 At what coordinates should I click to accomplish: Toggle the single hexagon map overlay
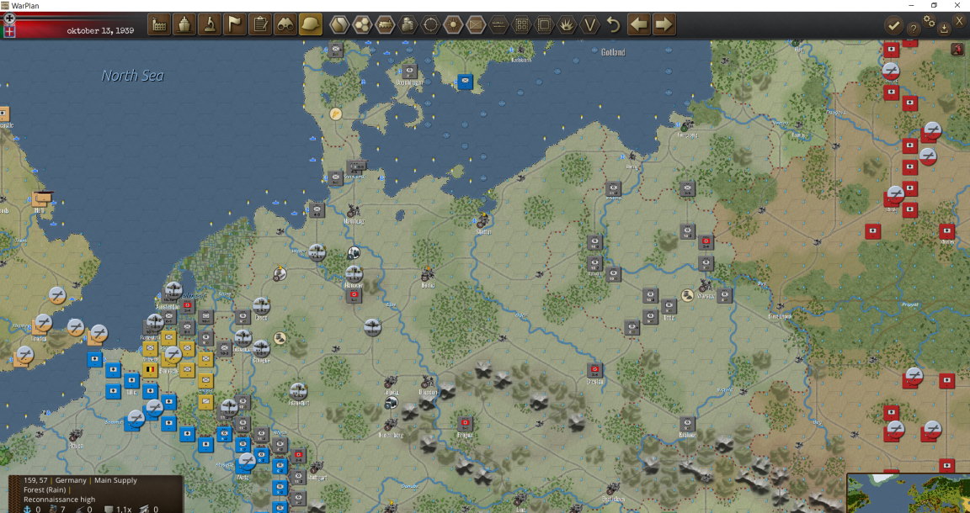(339, 25)
